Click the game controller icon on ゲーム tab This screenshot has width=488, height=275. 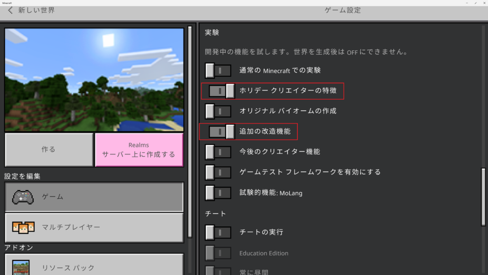coord(22,196)
